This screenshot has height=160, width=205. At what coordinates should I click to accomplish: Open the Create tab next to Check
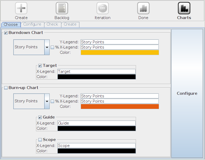(70, 25)
